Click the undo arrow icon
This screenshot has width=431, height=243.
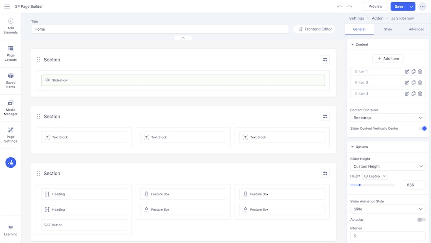[340, 6]
